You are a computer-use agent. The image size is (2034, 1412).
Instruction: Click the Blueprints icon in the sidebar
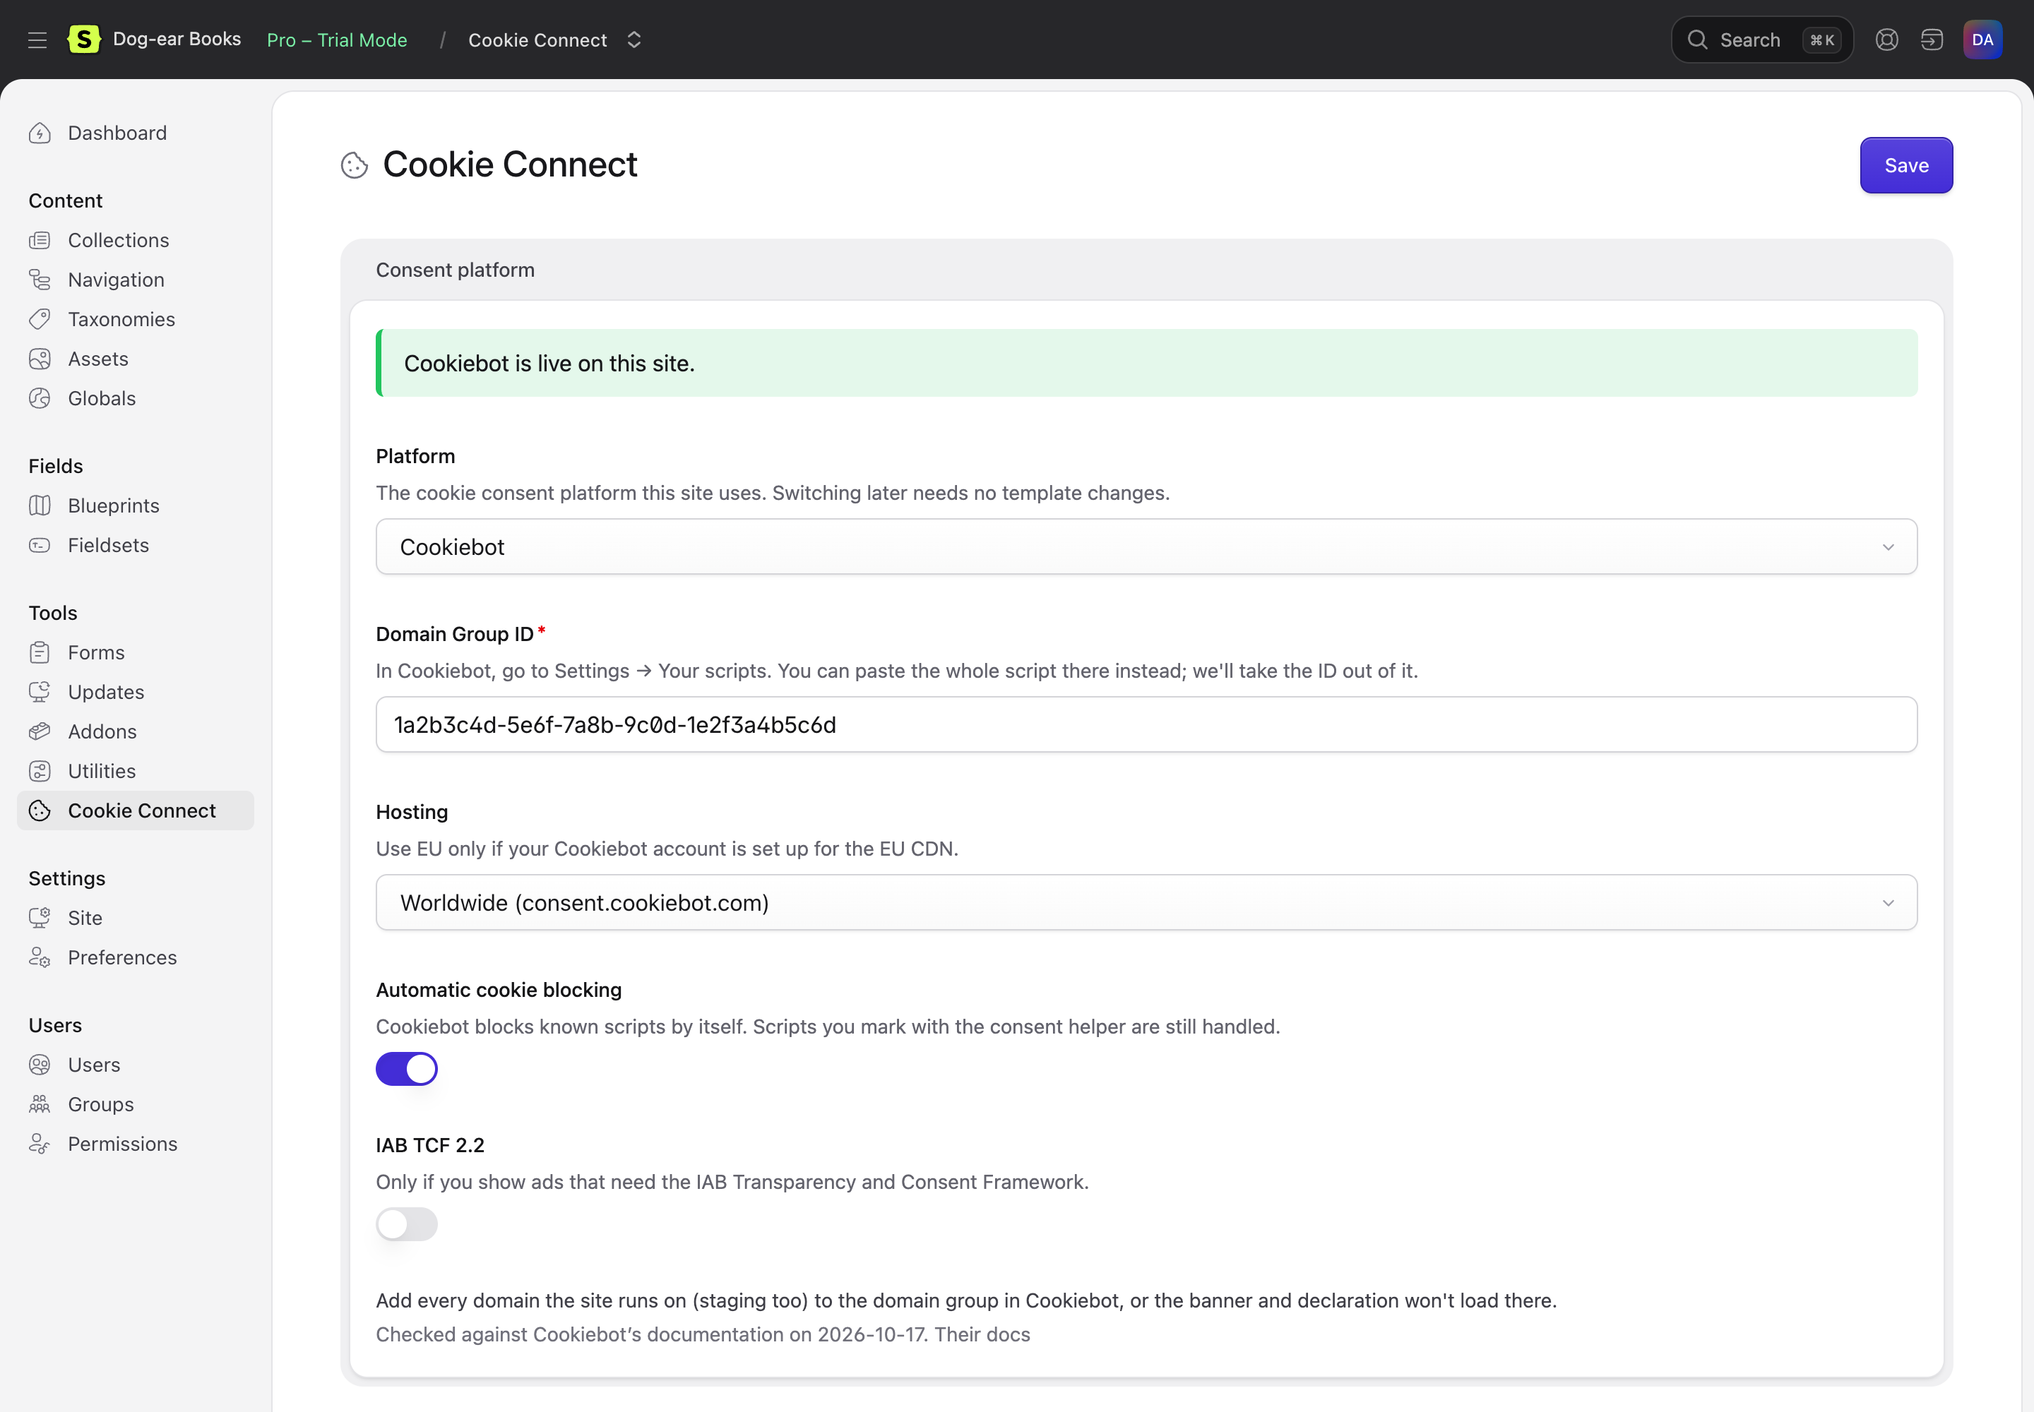click(40, 505)
